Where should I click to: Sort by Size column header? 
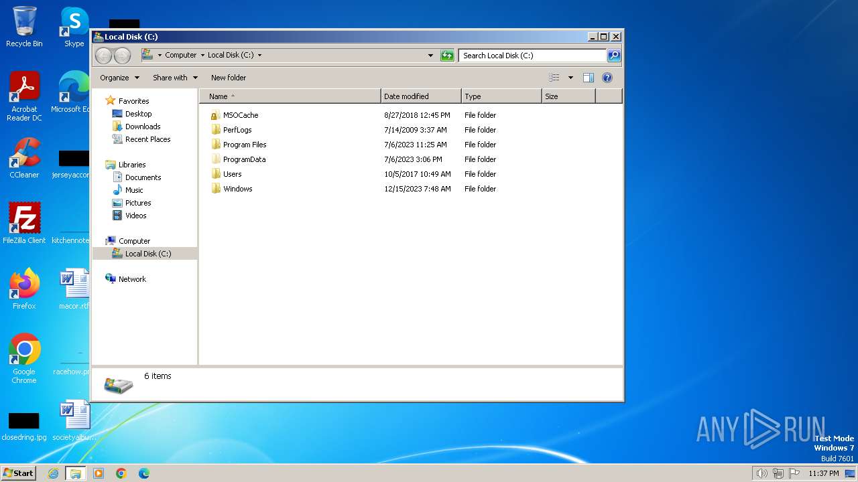[x=568, y=96]
